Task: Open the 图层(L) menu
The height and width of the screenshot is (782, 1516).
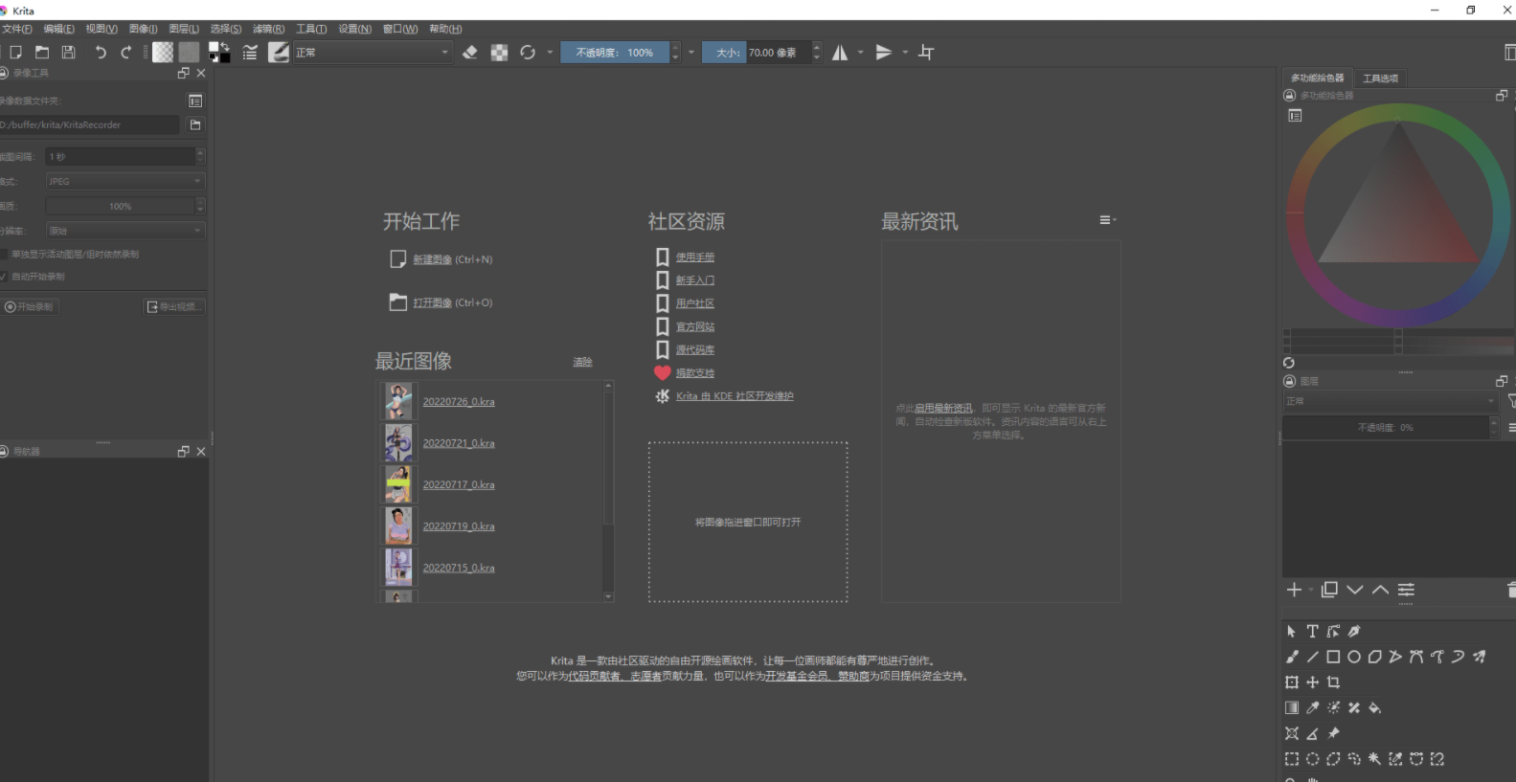Action: [184, 29]
